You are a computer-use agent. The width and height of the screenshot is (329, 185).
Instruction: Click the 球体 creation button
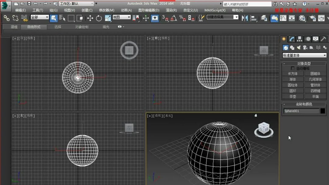(293, 79)
